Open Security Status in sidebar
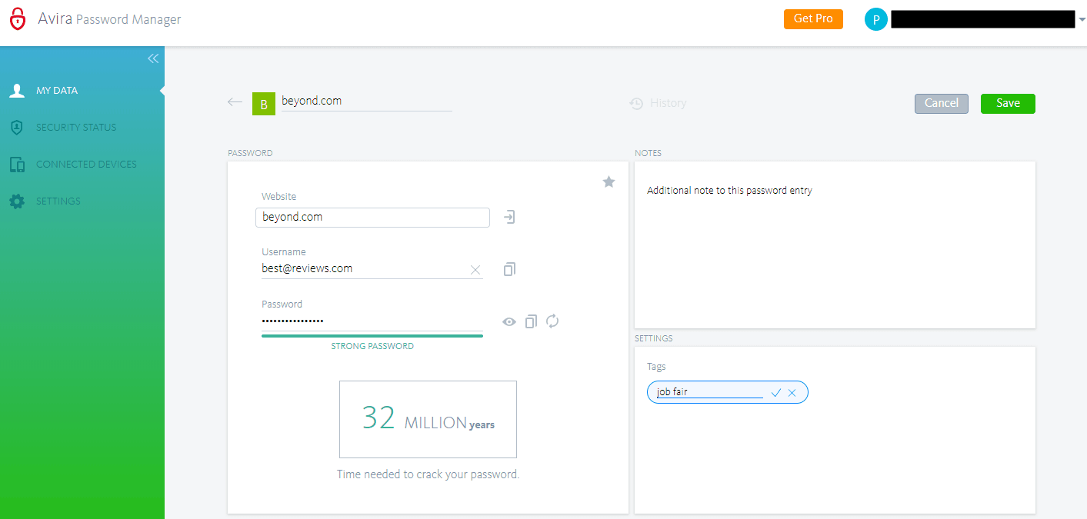Viewport: 1087px width, 519px height. (x=76, y=128)
